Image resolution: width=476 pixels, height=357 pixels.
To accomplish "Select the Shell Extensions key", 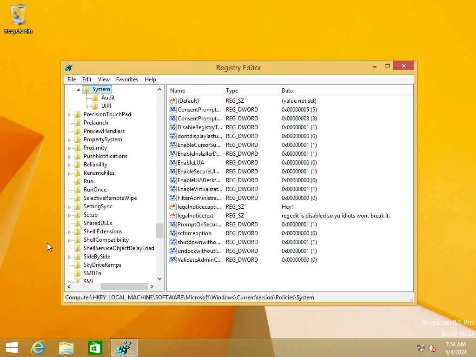I will click(x=103, y=231).
